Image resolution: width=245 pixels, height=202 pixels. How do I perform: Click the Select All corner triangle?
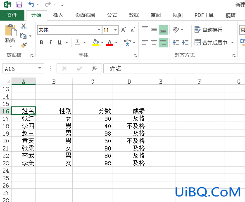[8, 81]
